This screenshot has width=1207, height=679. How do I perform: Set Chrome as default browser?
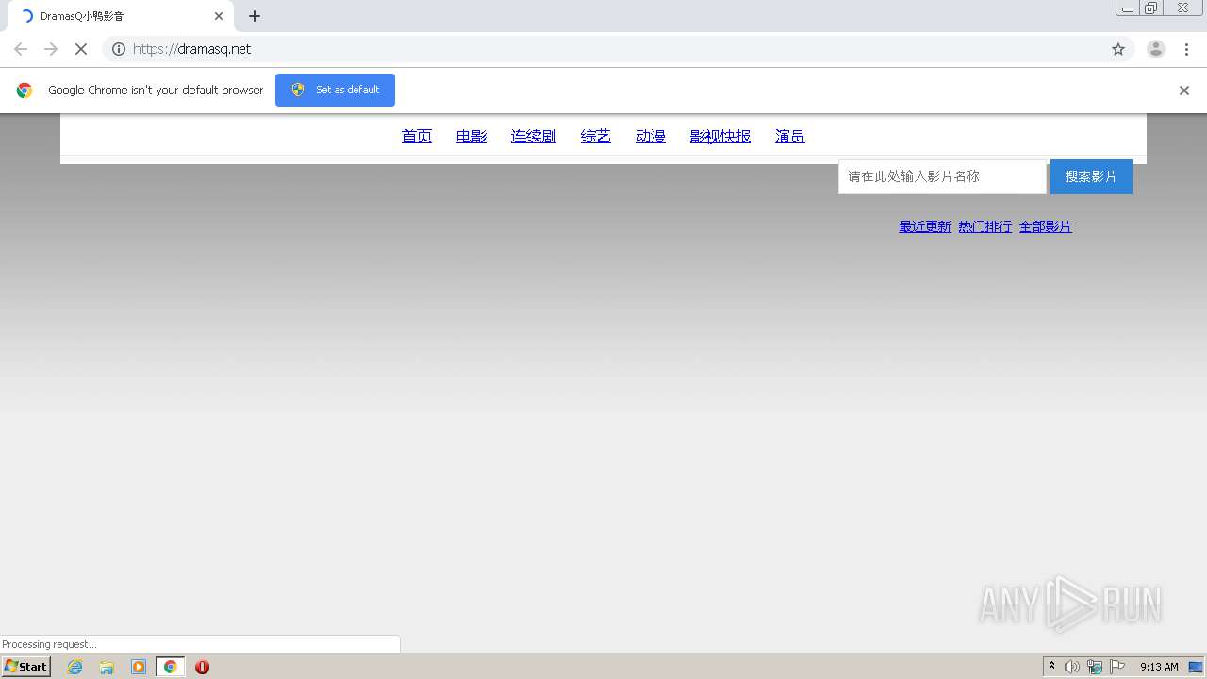(335, 90)
